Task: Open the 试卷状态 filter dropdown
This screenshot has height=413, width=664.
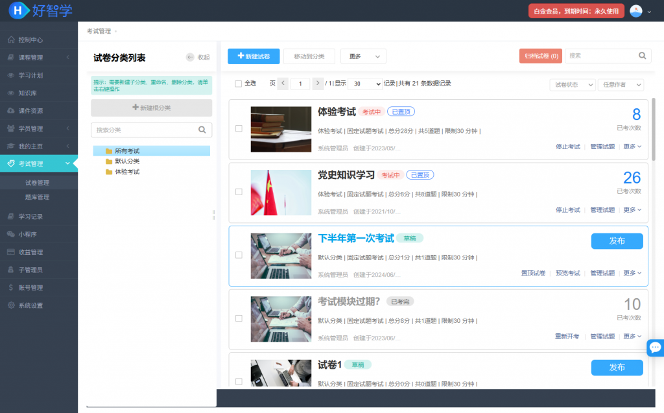Action: [573, 85]
